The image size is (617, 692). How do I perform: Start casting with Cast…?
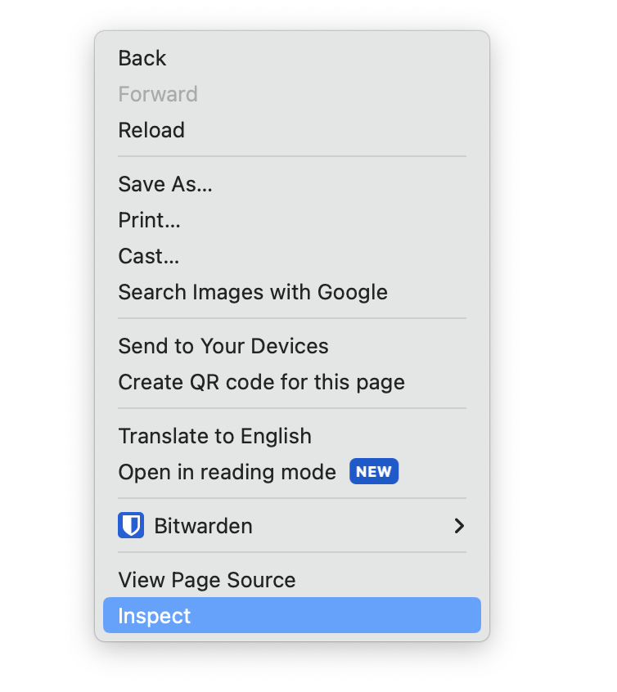pos(149,256)
